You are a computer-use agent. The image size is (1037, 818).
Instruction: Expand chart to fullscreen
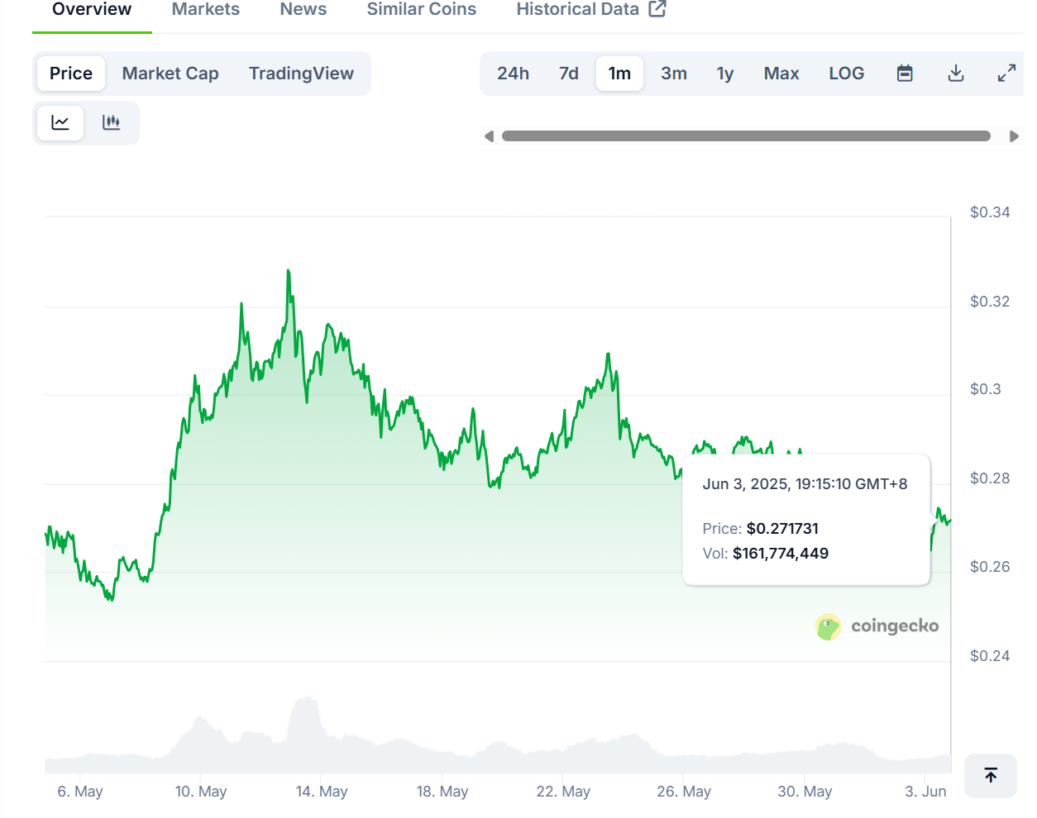[x=1006, y=74]
